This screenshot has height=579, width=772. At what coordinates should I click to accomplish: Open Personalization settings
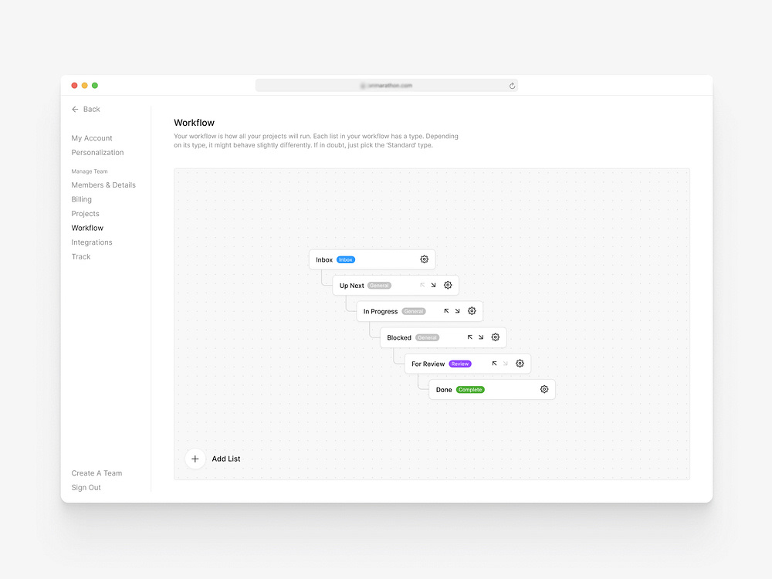[97, 153]
